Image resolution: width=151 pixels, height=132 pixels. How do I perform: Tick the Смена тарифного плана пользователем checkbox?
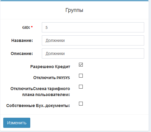pos(81,87)
